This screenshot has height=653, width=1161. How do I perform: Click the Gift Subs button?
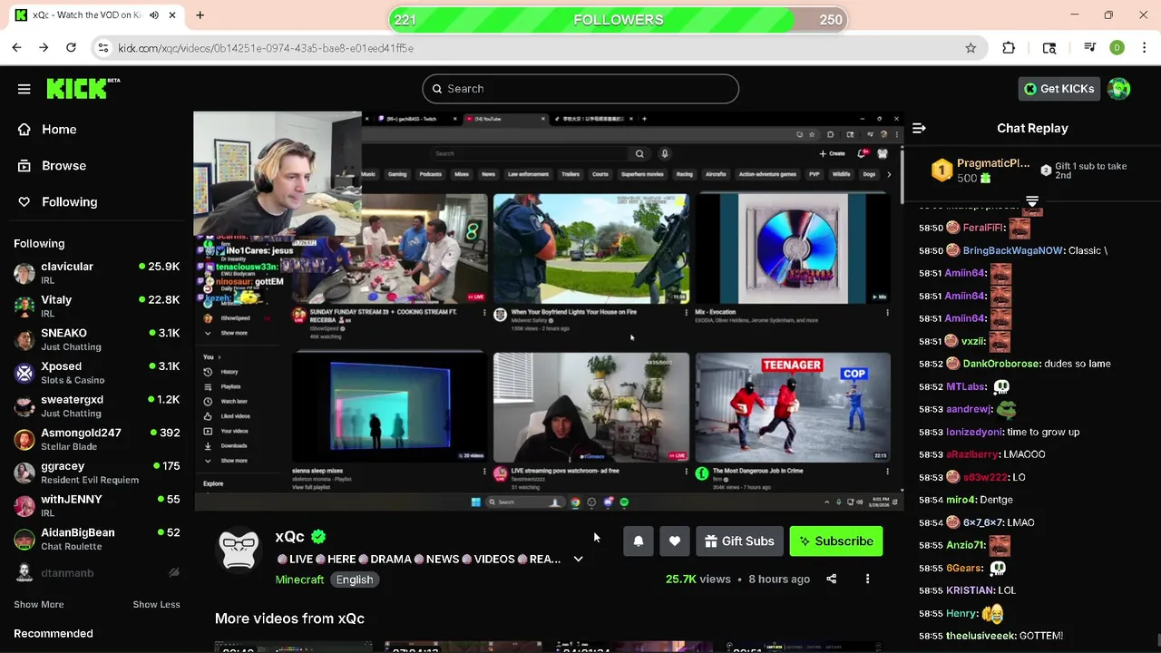tap(739, 541)
